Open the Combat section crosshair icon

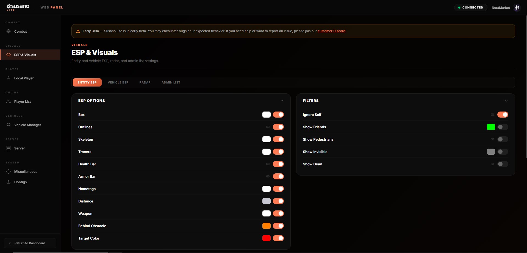[x=9, y=31]
